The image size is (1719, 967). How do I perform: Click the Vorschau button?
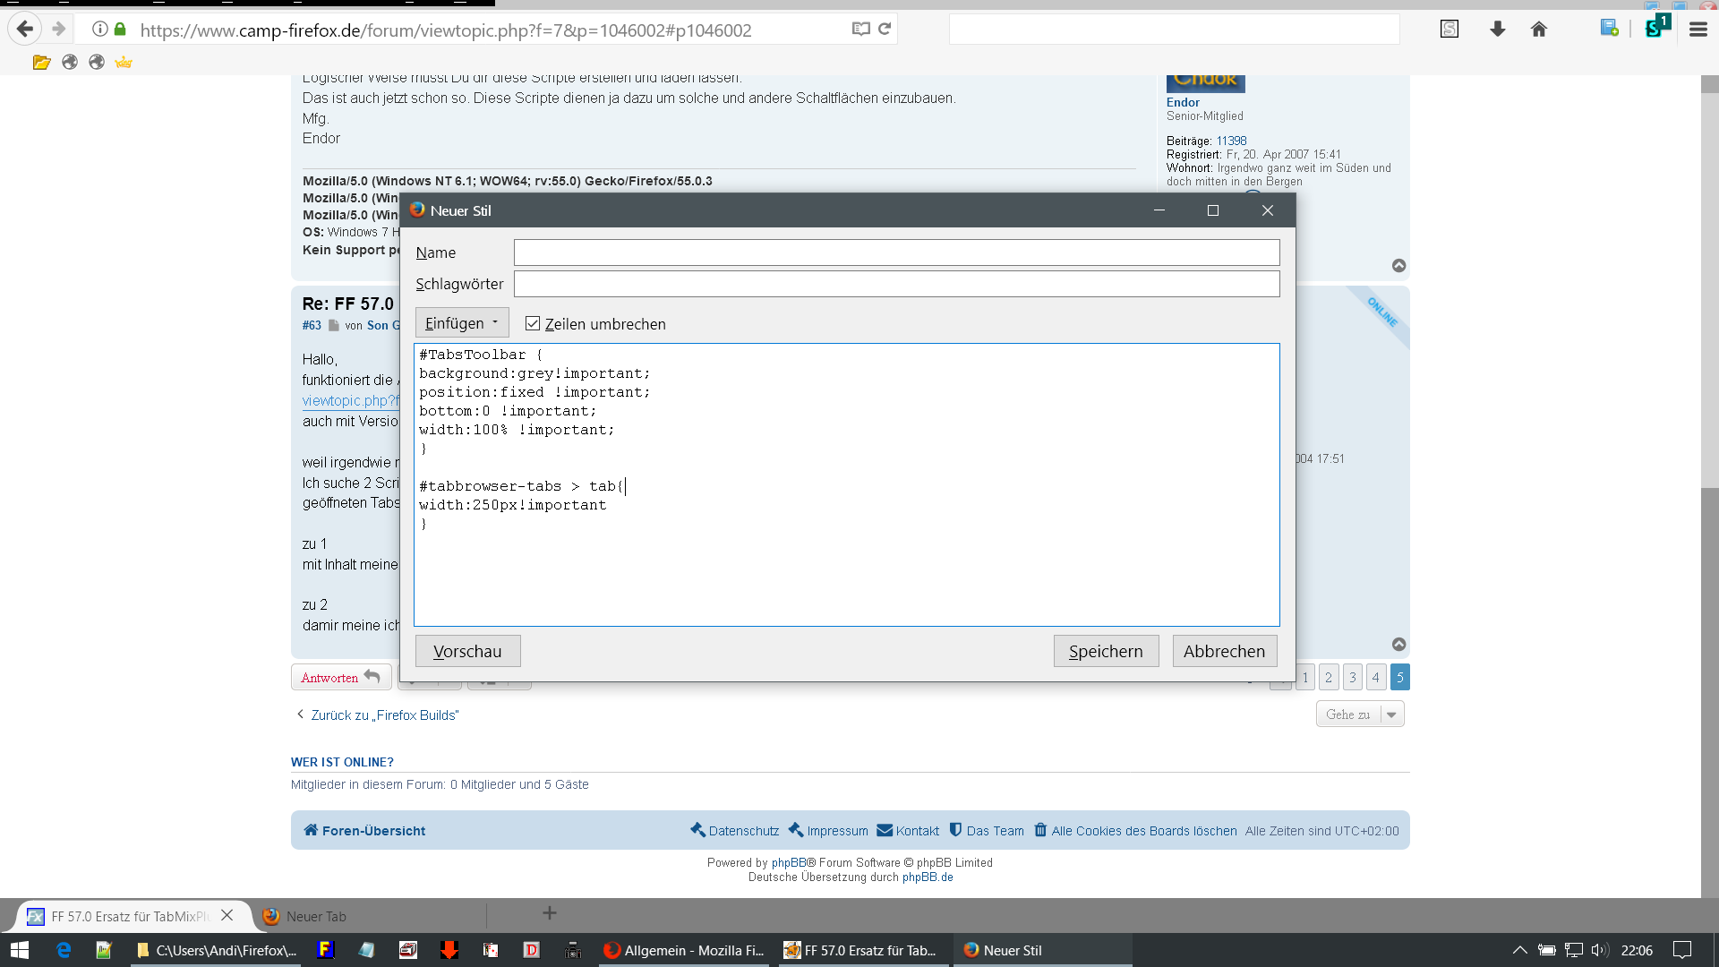[467, 651]
